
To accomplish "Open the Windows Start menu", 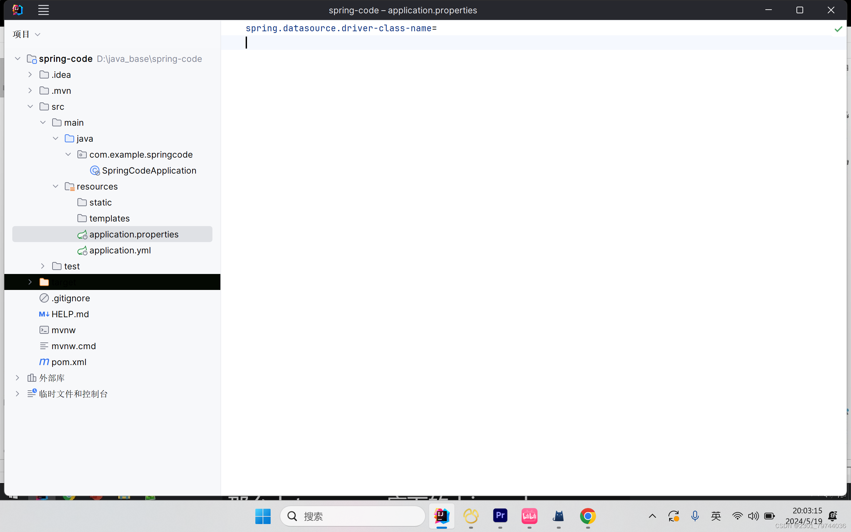I will 263,516.
